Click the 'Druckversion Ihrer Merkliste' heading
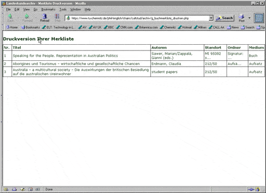The height and width of the screenshot is (193, 266). click(38, 39)
